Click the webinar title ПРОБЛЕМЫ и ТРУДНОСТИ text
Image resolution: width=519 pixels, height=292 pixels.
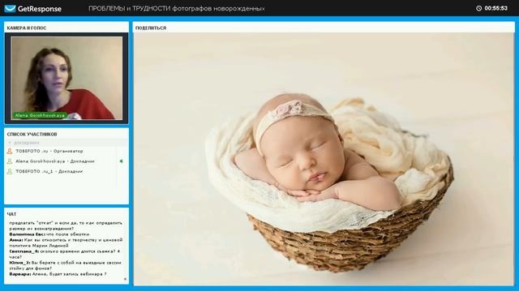(x=177, y=9)
